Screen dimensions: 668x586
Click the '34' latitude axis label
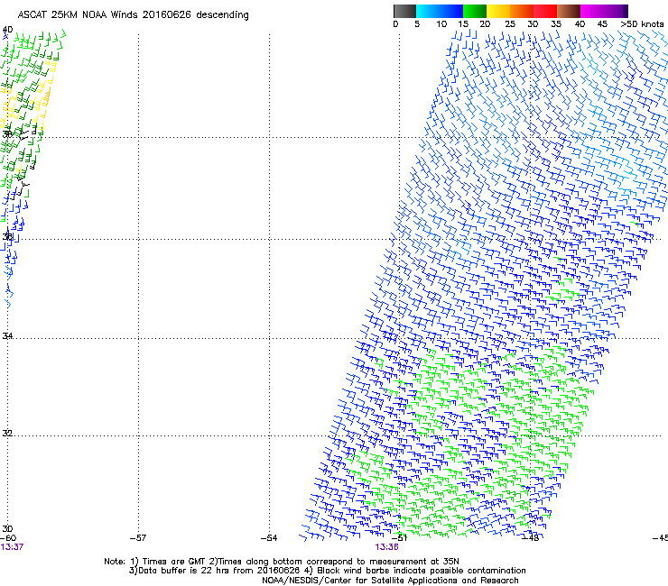coord(7,336)
